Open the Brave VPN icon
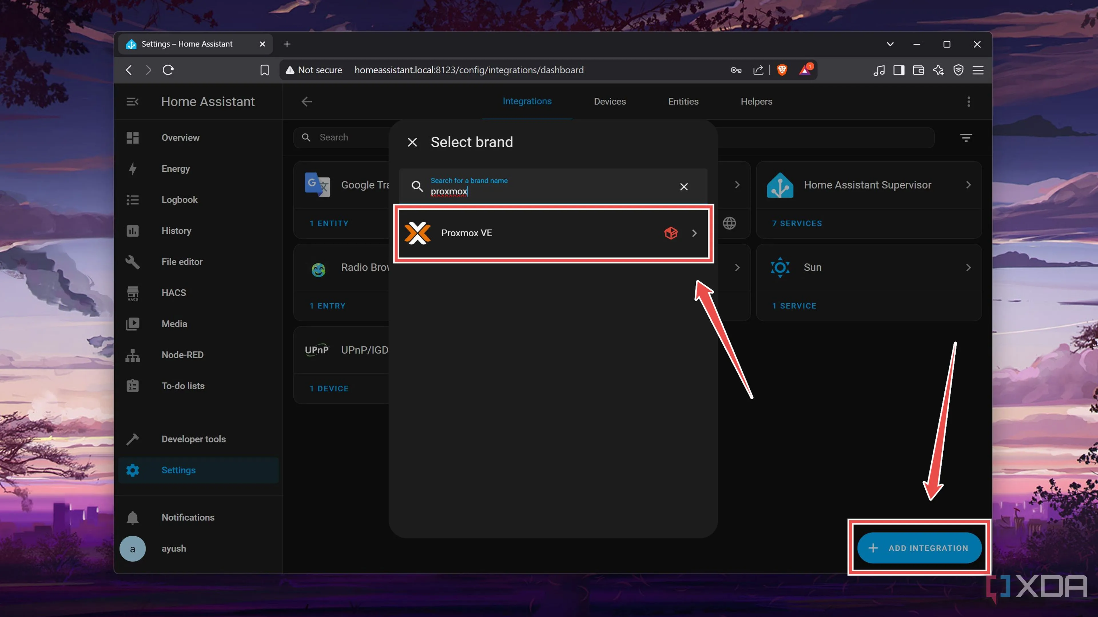 [x=959, y=70]
